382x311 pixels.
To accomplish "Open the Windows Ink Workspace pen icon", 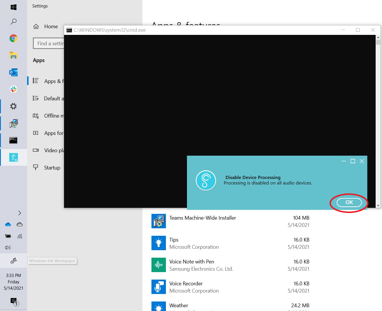I will (13, 261).
